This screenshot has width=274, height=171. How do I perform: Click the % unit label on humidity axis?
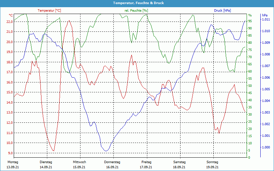coord(250,15)
